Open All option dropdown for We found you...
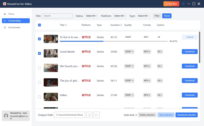Image resolution: width=204 pixels, height=126 pixels. point(160,66)
